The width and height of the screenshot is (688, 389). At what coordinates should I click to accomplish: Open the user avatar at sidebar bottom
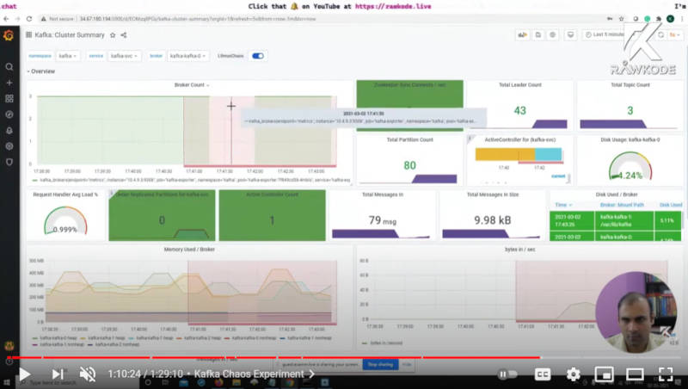tap(9, 346)
